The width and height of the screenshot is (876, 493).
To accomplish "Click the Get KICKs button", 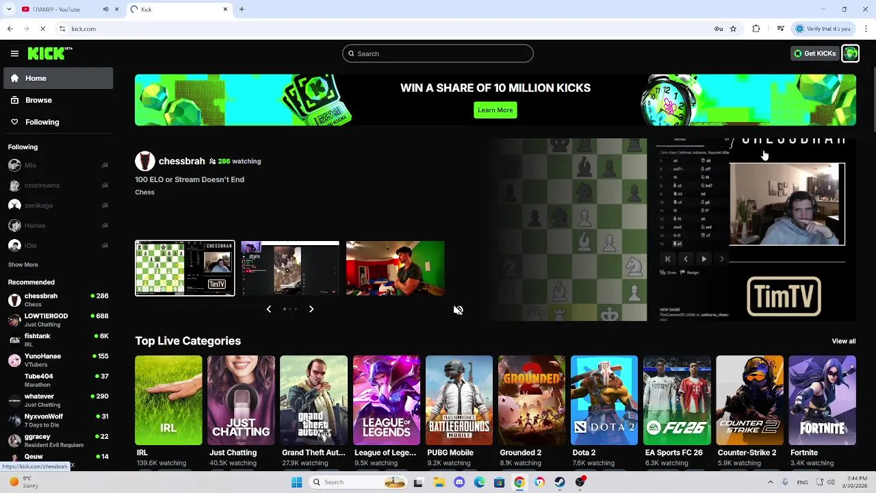I will click(x=814, y=53).
